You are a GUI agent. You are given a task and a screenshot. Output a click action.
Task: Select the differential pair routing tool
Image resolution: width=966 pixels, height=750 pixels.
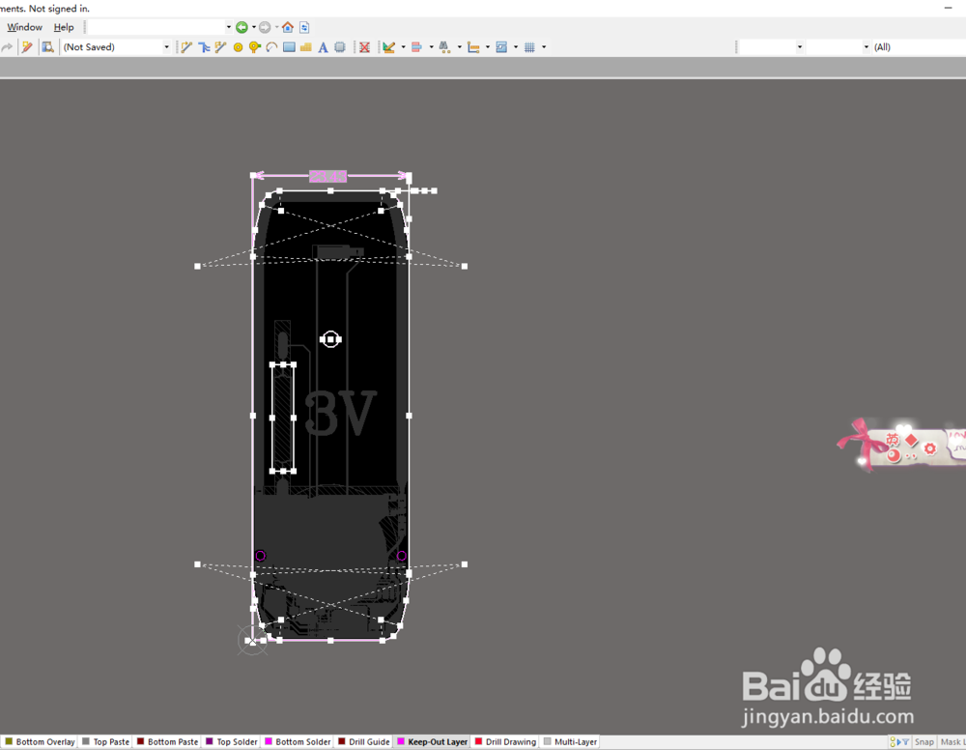[x=220, y=46]
